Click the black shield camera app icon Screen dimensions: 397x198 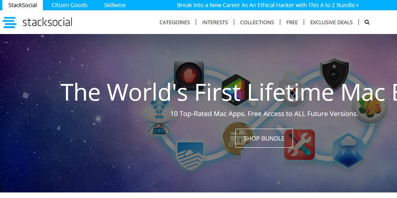334,74
